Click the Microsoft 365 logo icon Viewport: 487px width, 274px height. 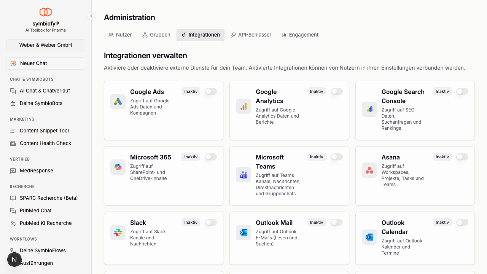click(118, 167)
